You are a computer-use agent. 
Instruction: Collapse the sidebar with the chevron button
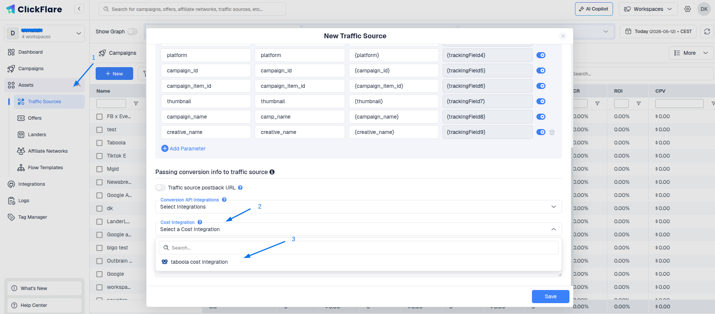[x=79, y=9]
